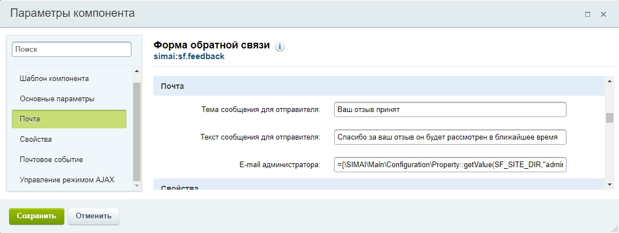Image resolution: width=619 pixels, height=233 pixels.
Task: Click the right panel scroll down arrow
Action: 609,184
